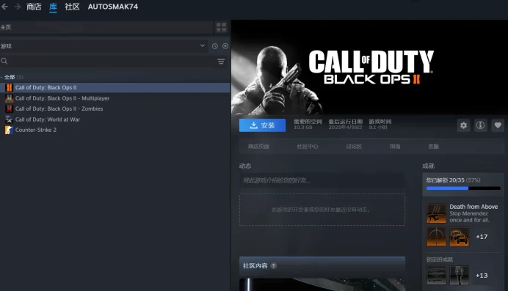Switch to grid collections view icon

tap(221, 27)
